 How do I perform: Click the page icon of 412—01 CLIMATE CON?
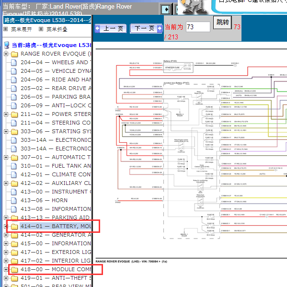coord(14,174)
